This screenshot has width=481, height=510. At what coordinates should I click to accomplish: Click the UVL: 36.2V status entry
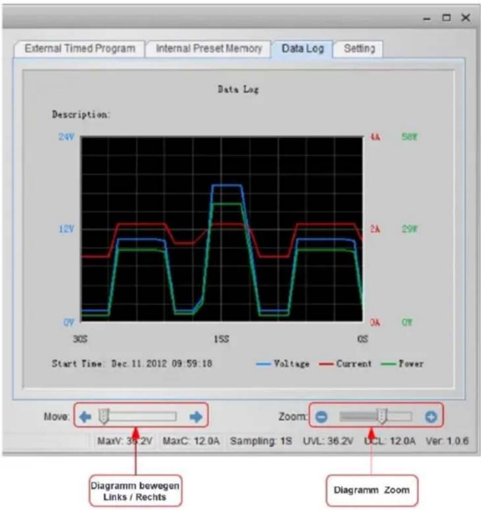(x=328, y=441)
